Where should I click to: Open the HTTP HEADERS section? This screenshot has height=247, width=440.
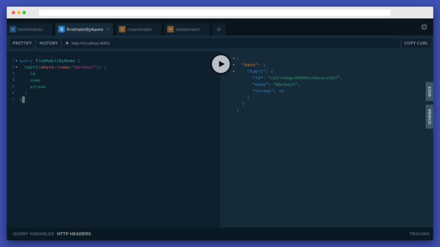[74, 234]
